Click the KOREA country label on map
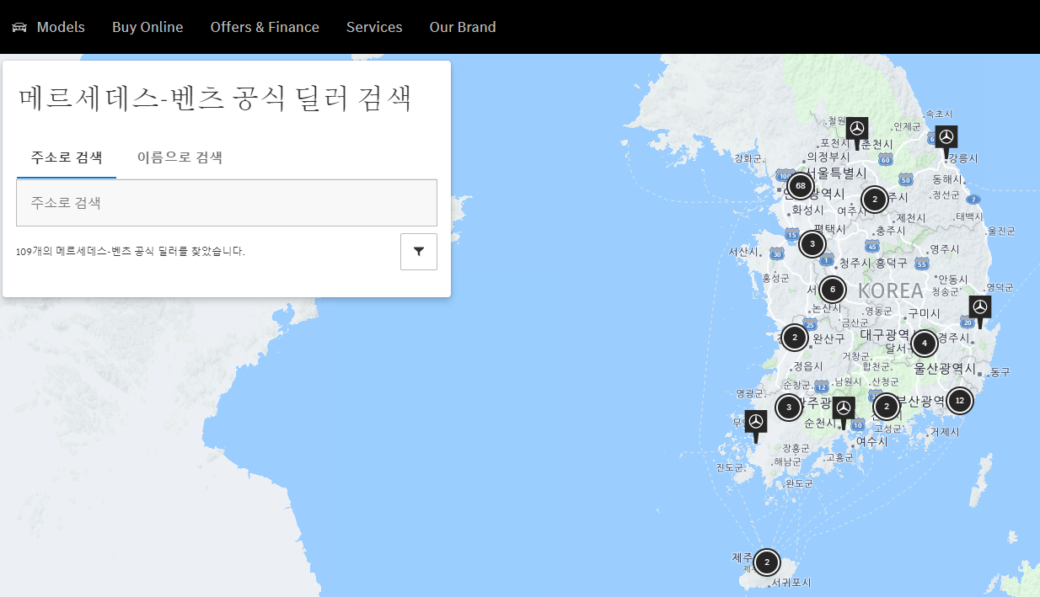Screen dimensions: 1040x597 point(891,291)
